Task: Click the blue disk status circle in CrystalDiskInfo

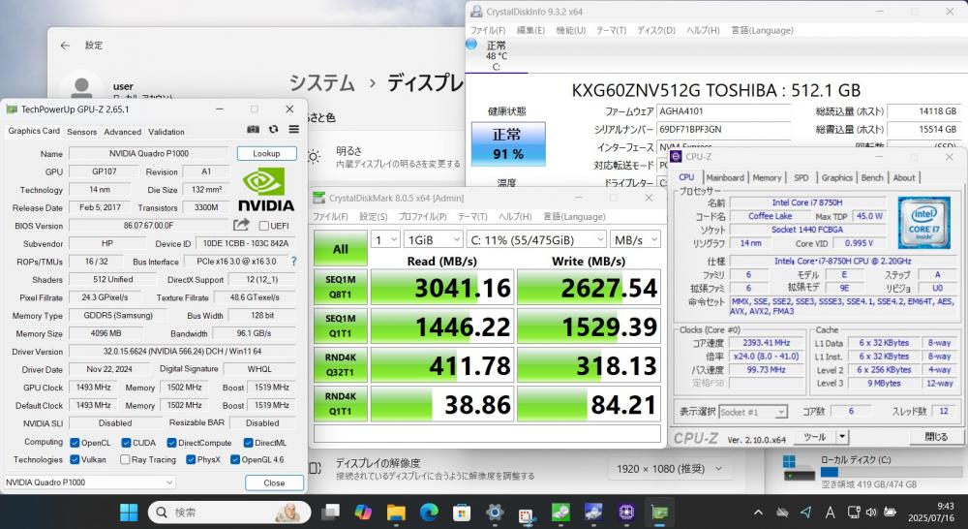Action: click(x=471, y=44)
